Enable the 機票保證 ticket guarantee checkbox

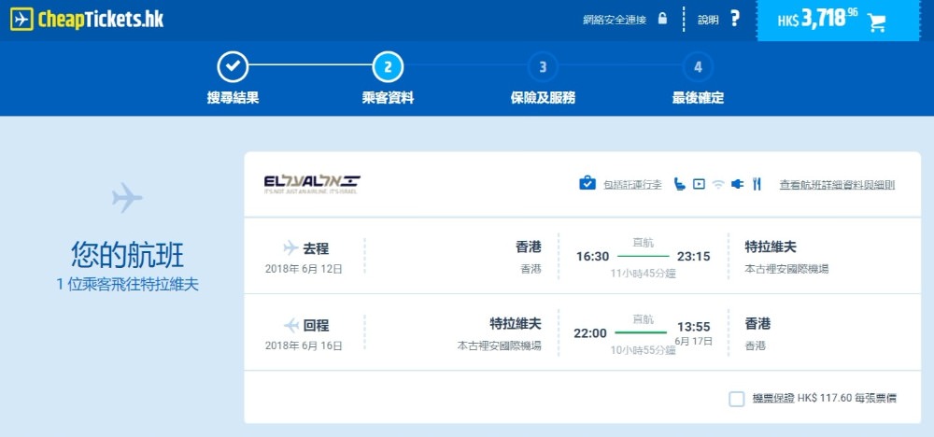click(737, 399)
